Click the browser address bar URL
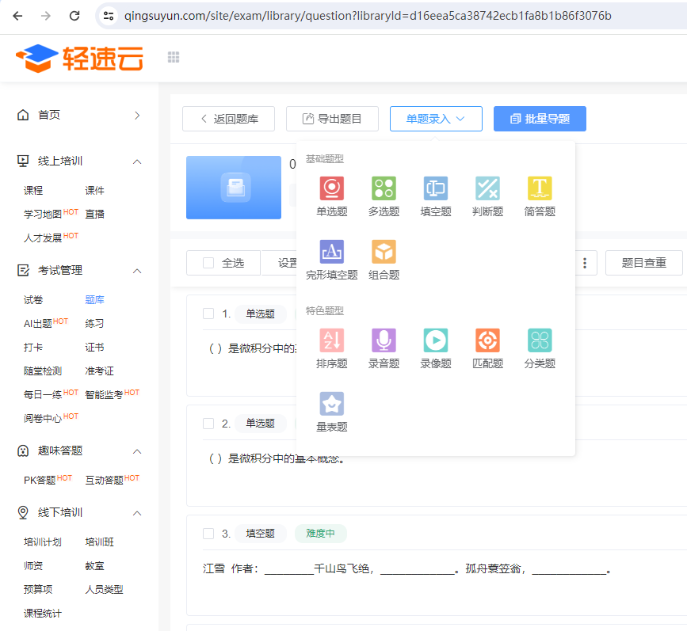This screenshot has height=631, width=687. click(368, 16)
